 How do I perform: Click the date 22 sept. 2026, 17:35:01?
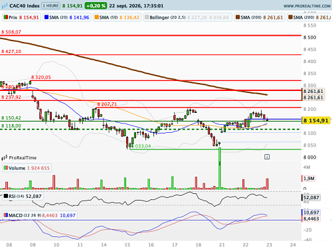coord(136,6)
